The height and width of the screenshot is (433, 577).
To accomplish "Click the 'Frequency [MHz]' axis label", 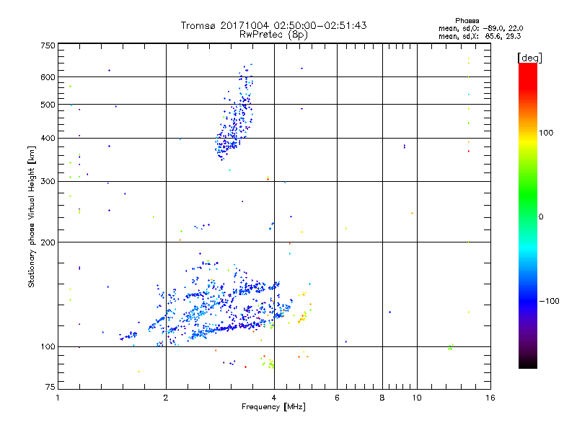I will (273, 407).
